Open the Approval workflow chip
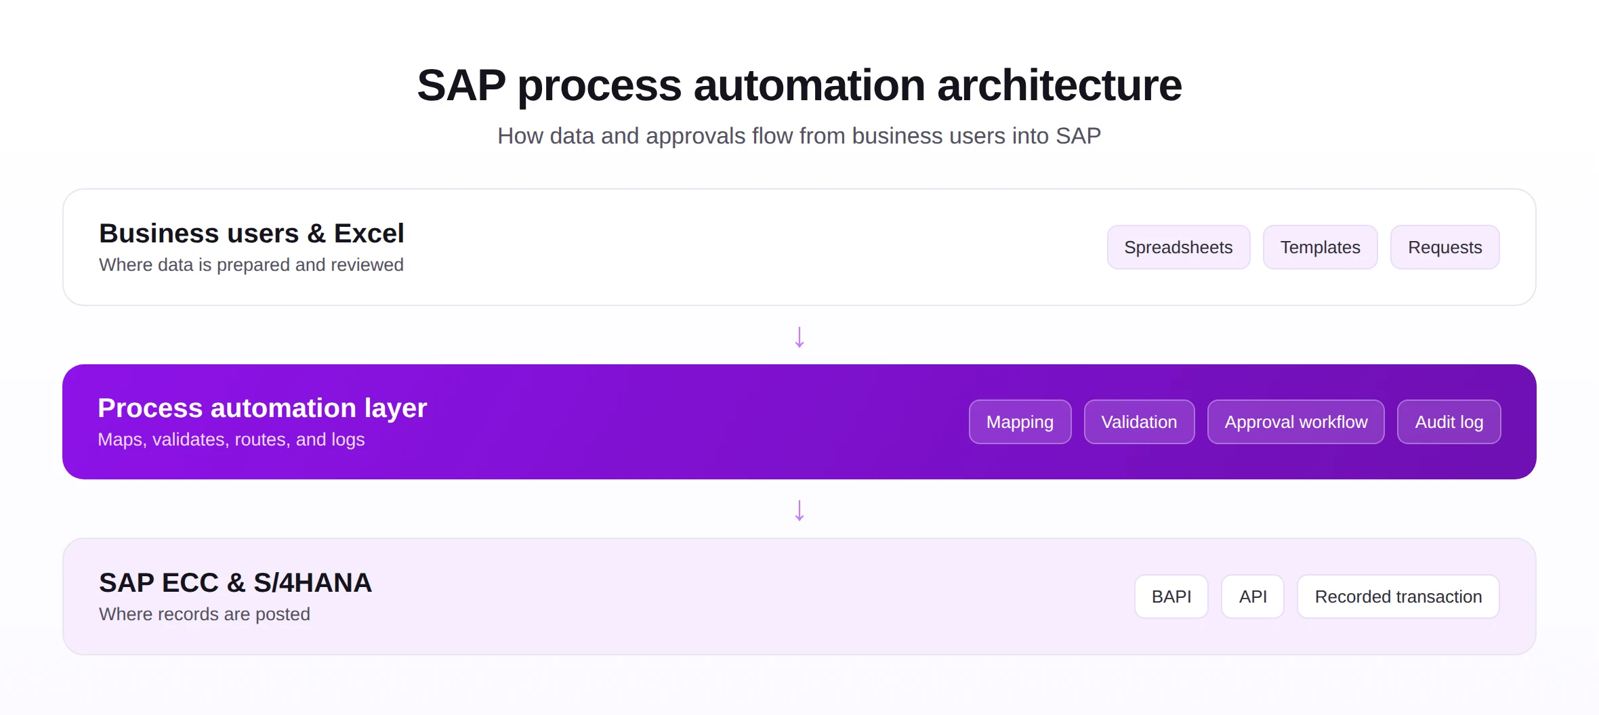 1295,422
